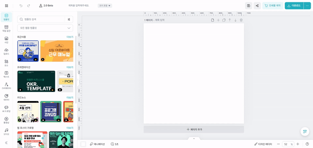Screen dimensions: 313x148
Task: Click the 페이지 추가 add page button
Action: pos(194,130)
